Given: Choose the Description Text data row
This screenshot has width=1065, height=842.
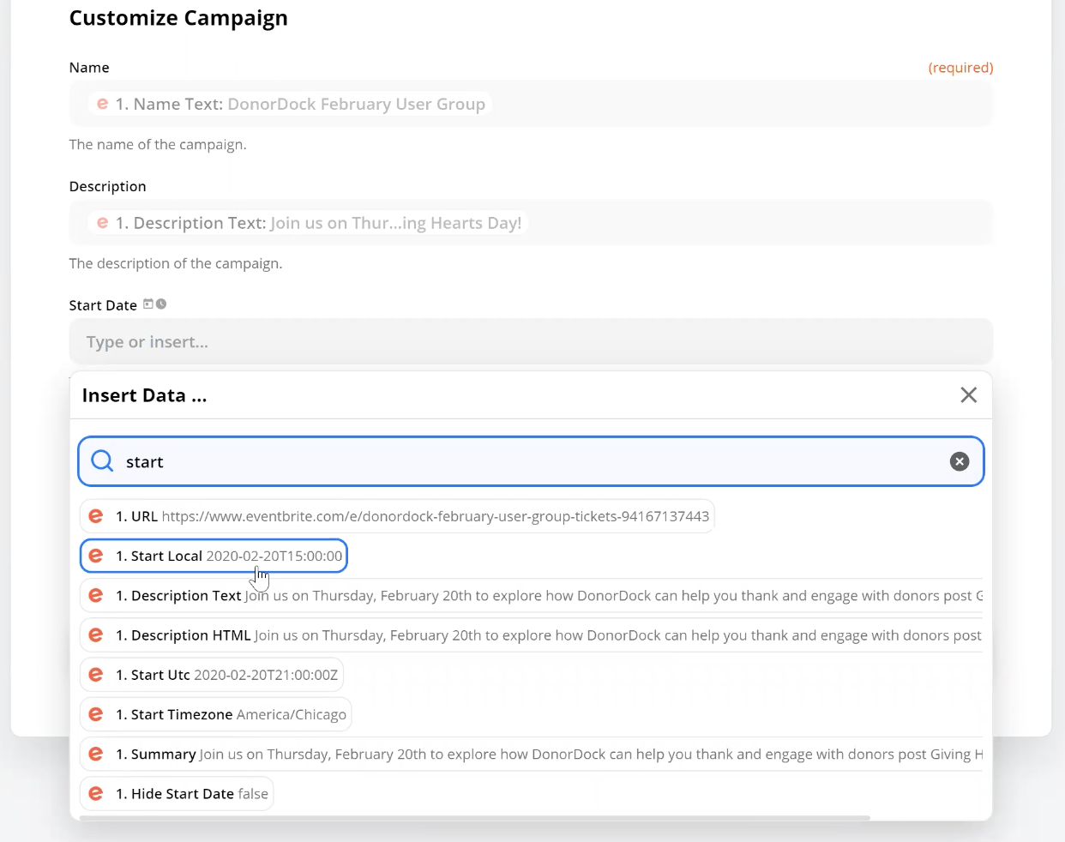Looking at the screenshot, I should [532, 595].
